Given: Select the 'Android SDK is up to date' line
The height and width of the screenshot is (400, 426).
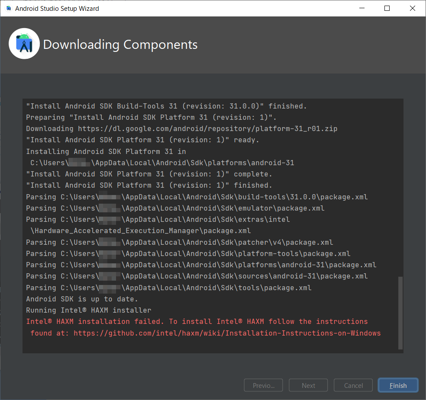Looking at the screenshot, I should (82, 299).
